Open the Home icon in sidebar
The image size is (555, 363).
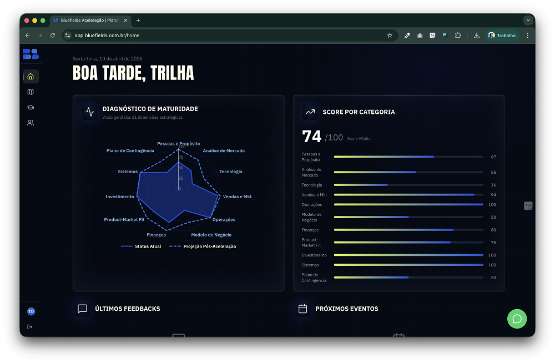coord(31,77)
